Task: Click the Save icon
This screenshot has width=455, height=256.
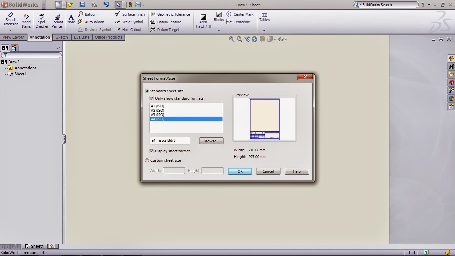Action: coord(82,5)
